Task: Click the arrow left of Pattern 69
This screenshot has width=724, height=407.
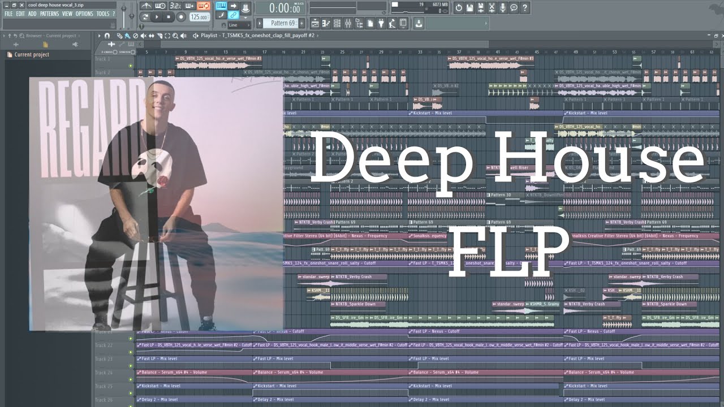Action: [x=260, y=23]
